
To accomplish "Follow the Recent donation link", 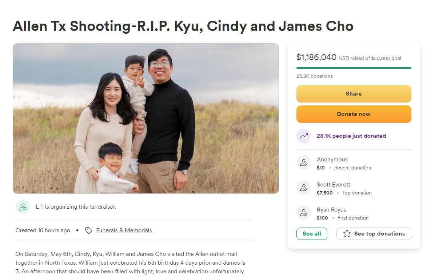I will click(x=352, y=168).
